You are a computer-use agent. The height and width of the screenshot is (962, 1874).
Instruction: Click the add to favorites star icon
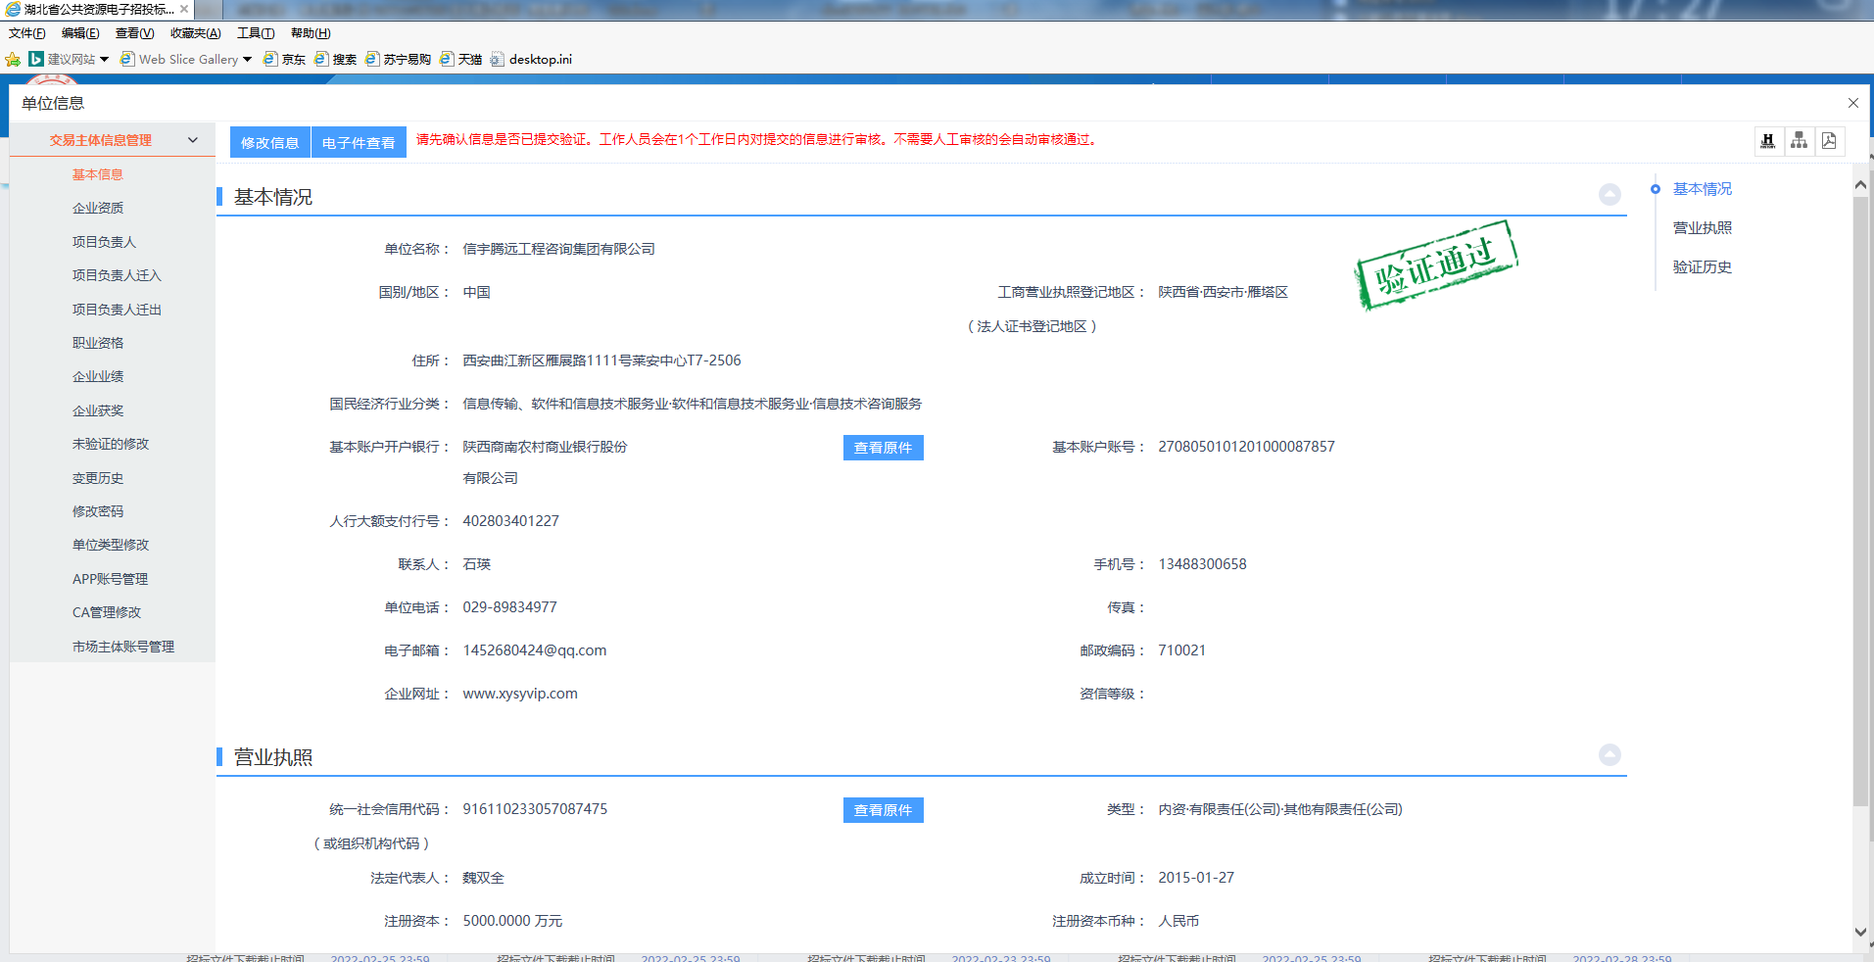tap(13, 59)
